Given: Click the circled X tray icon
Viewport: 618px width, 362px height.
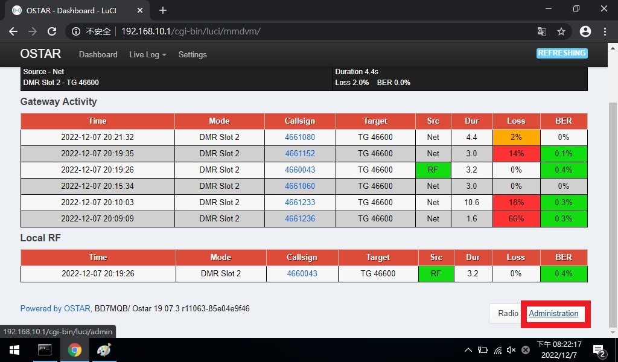Looking at the screenshot, I should [526, 350].
